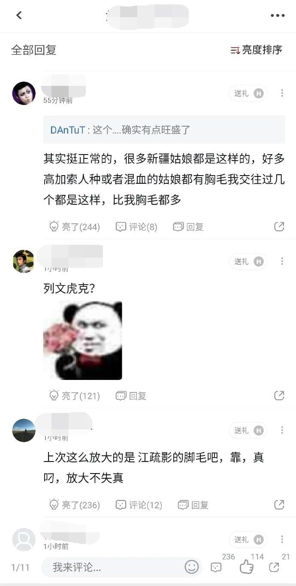296x586 pixels.
Task: Go back with the top-left arrow
Action: [x=19, y=15]
